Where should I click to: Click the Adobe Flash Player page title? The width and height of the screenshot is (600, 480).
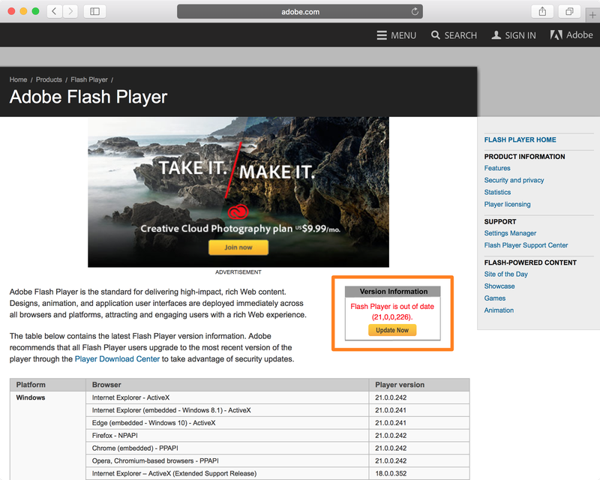click(88, 97)
